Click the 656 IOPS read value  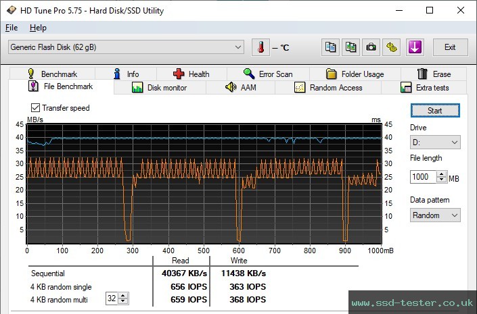coord(189,287)
